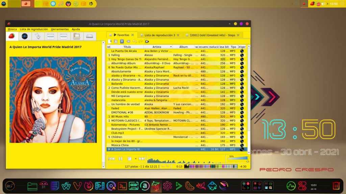Open the Música menu
Image resolution: width=346 pixels, height=194 pixels.
(x=12, y=29)
